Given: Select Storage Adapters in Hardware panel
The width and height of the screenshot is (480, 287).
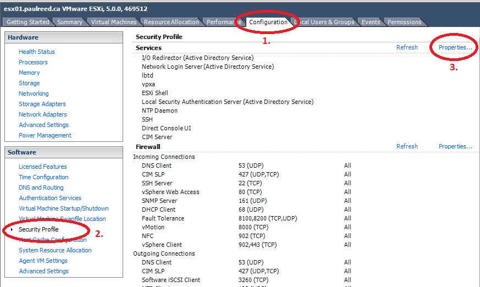Looking at the screenshot, I should point(42,104).
